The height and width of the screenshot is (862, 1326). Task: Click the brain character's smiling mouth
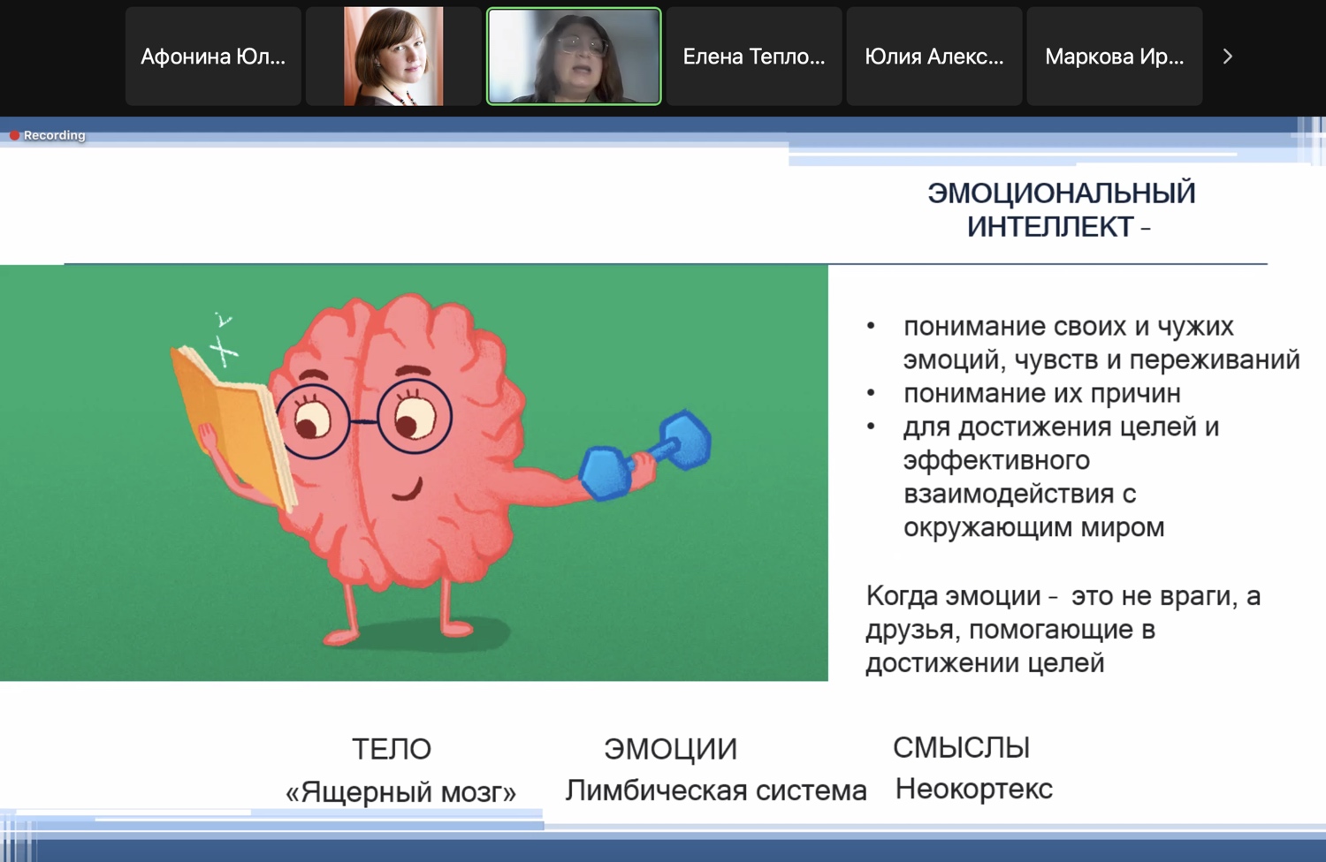tap(407, 490)
